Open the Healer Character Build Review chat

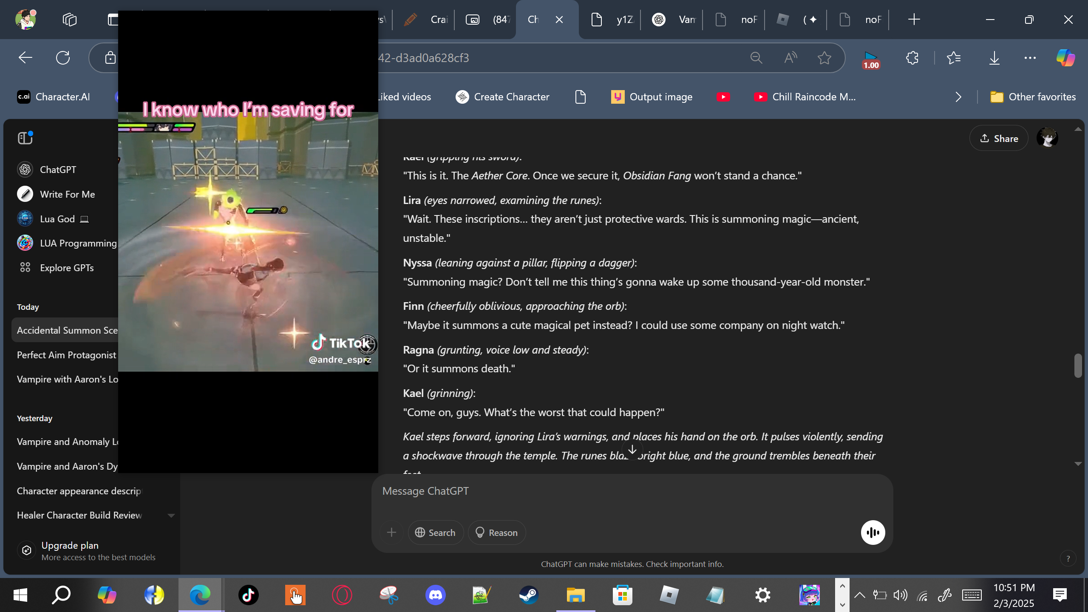click(79, 515)
